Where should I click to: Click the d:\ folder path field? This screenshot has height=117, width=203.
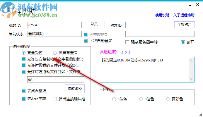point(56,79)
